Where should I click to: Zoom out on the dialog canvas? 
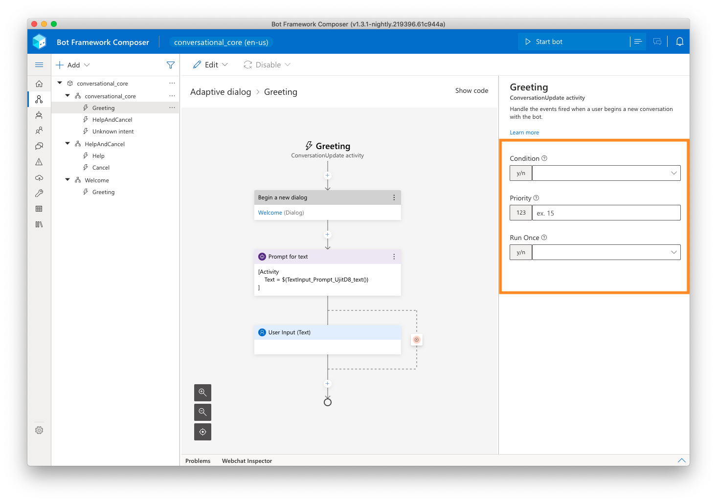(x=202, y=412)
